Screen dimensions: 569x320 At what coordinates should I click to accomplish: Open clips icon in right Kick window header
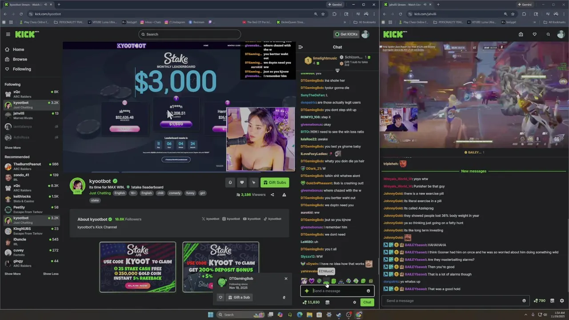[x=521, y=34]
